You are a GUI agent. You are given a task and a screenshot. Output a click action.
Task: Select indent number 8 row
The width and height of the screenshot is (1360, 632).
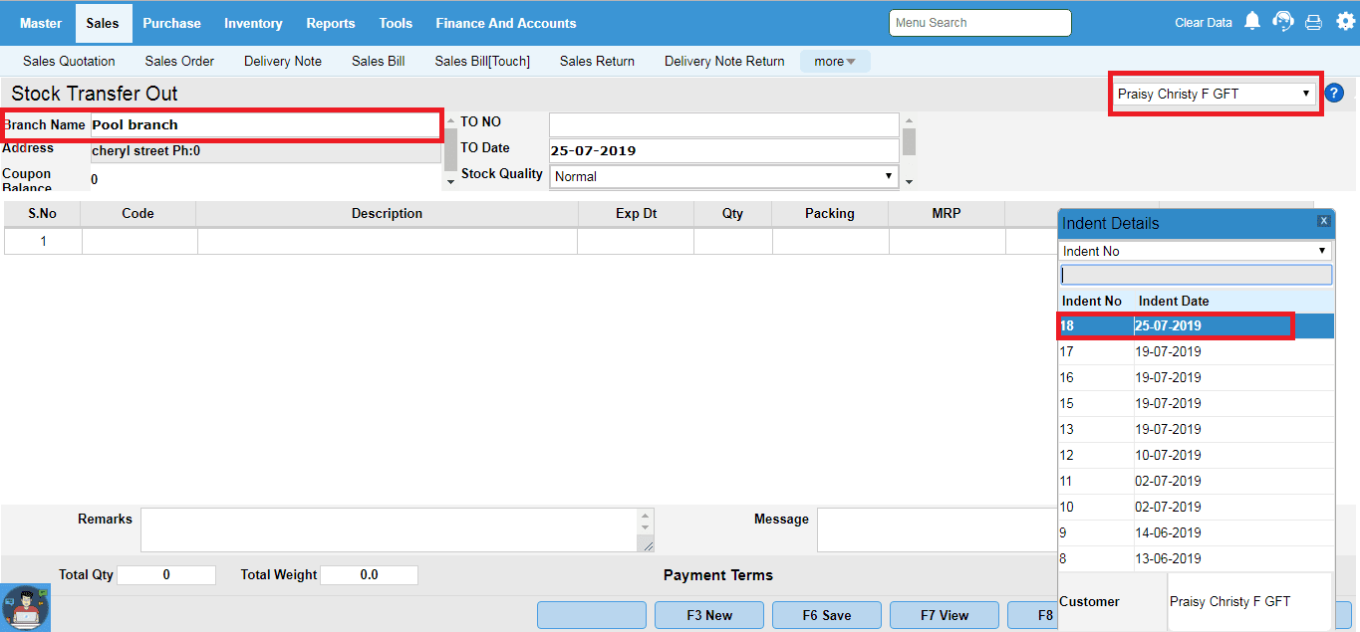pos(1196,558)
